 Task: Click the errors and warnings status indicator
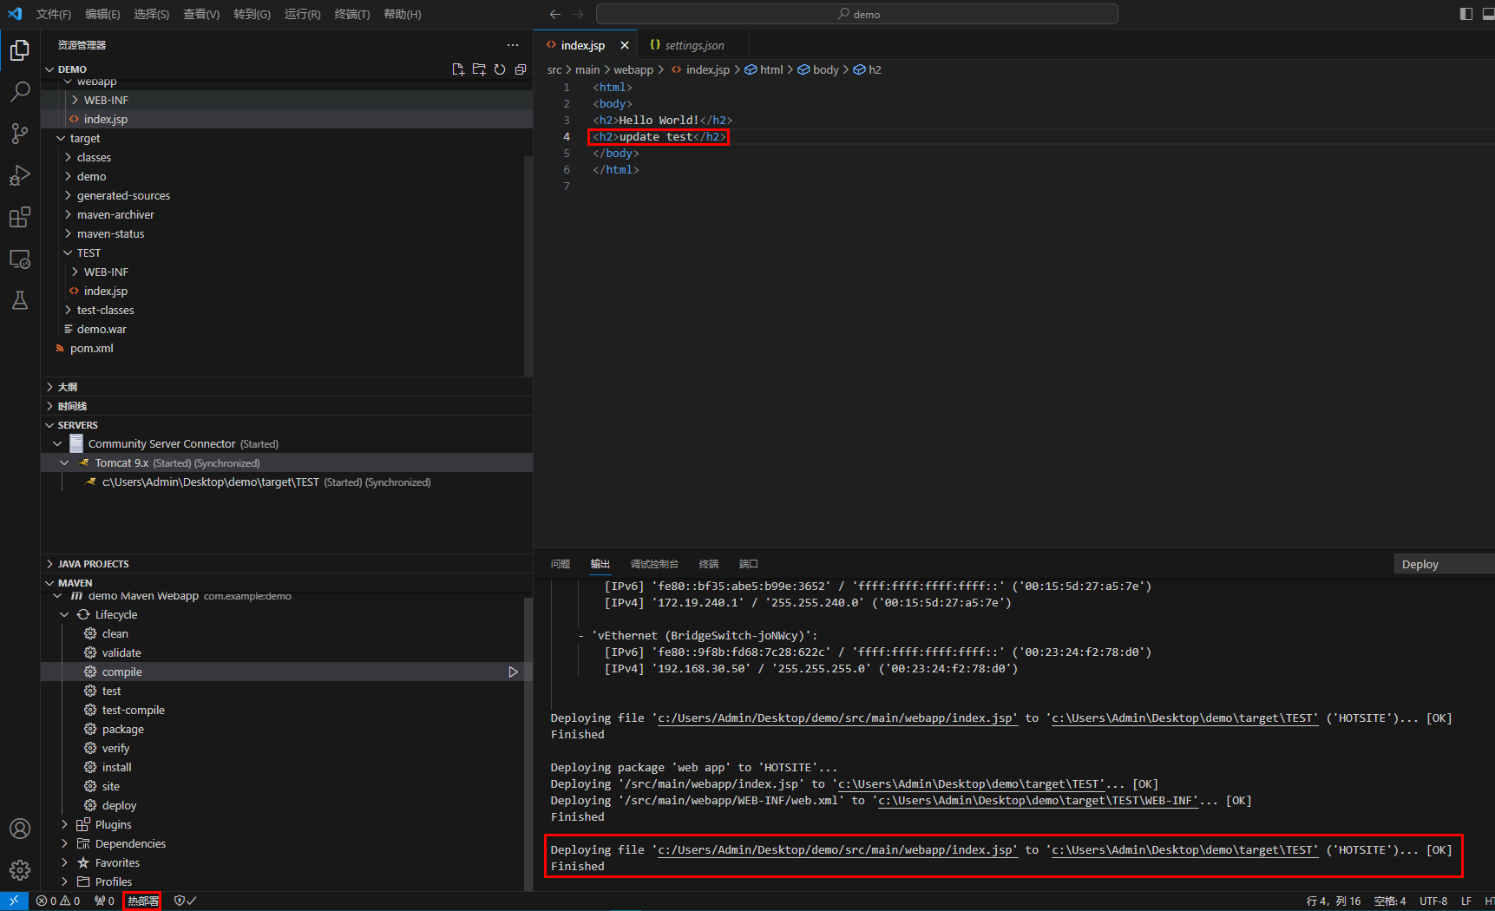tap(57, 901)
